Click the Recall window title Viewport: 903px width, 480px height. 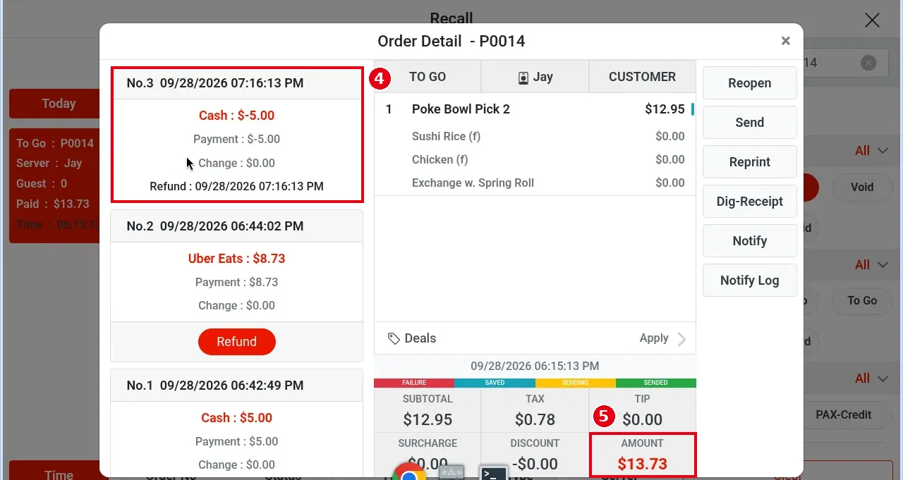(x=451, y=18)
